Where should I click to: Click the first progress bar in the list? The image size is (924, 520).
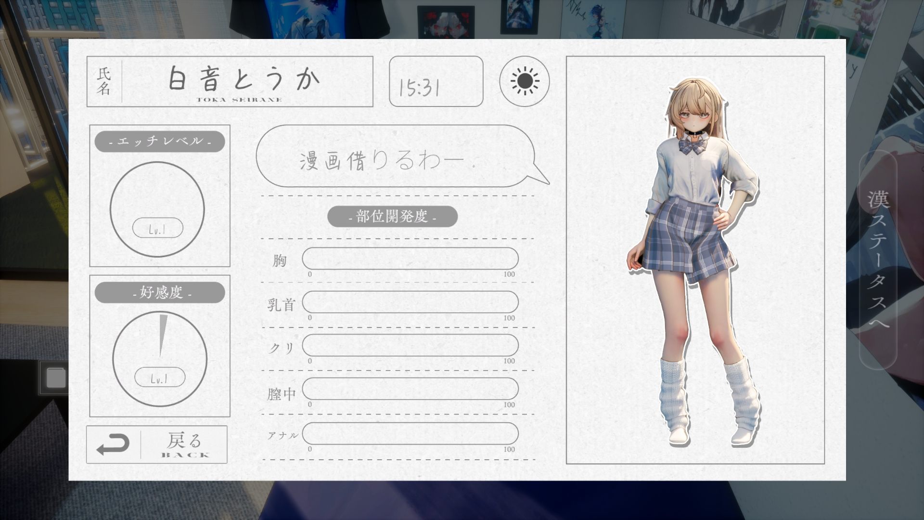[x=410, y=259]
